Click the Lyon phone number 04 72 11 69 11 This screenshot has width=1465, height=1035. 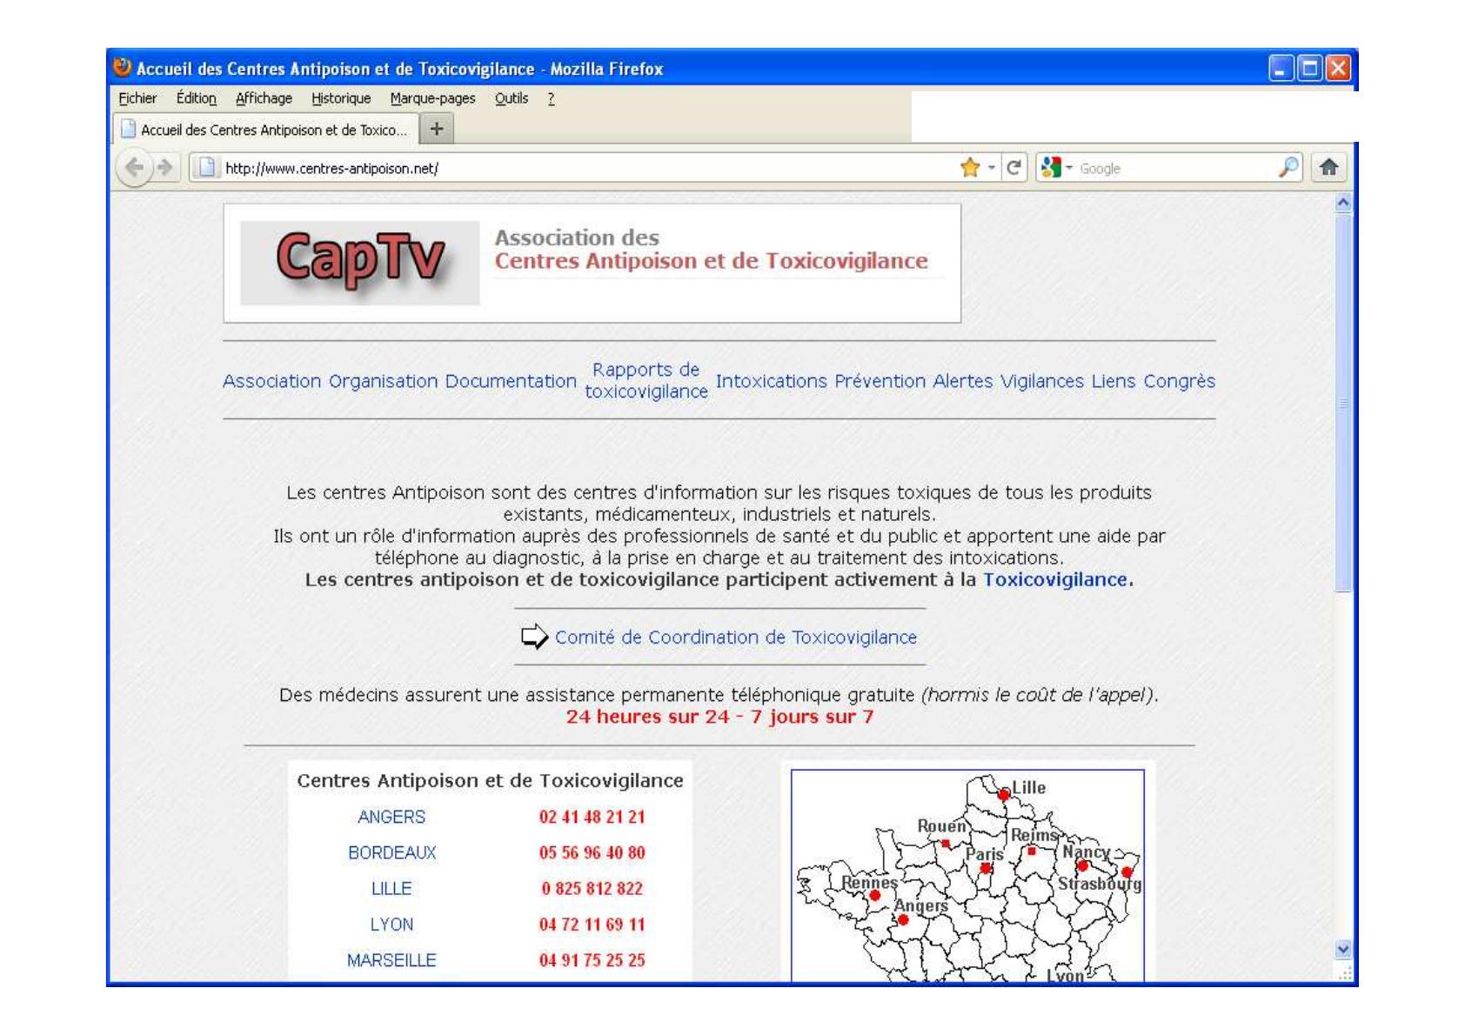[592, 925]
